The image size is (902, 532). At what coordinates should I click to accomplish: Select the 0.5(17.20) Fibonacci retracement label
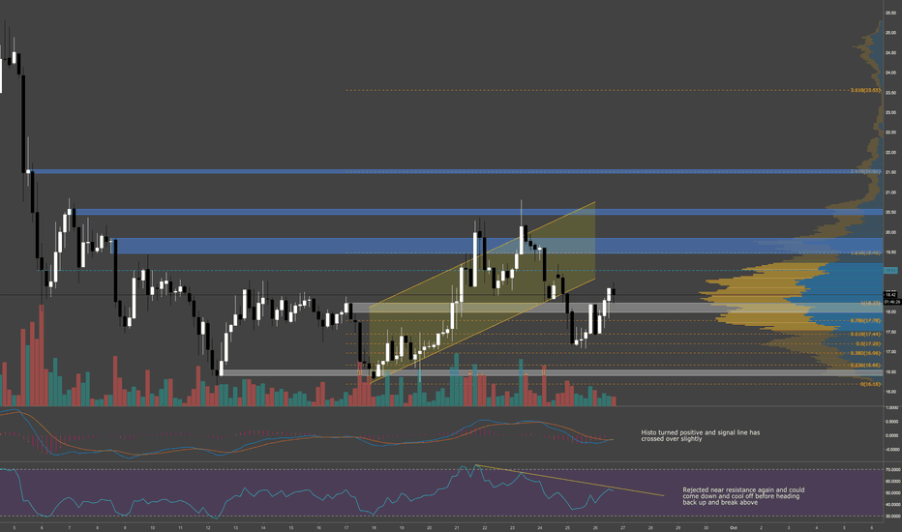(867, 343)
